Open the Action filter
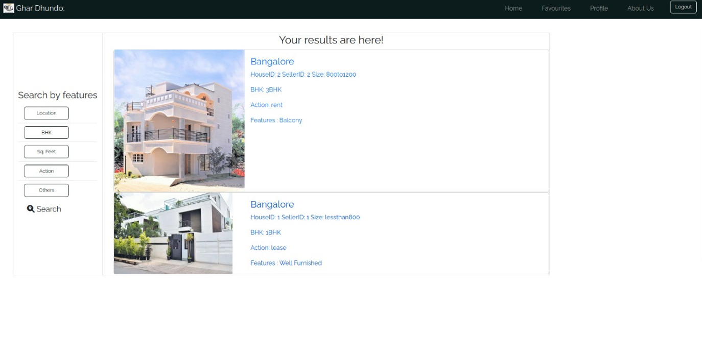The width and height of the screenshot is (702, 355). (46, 171)
